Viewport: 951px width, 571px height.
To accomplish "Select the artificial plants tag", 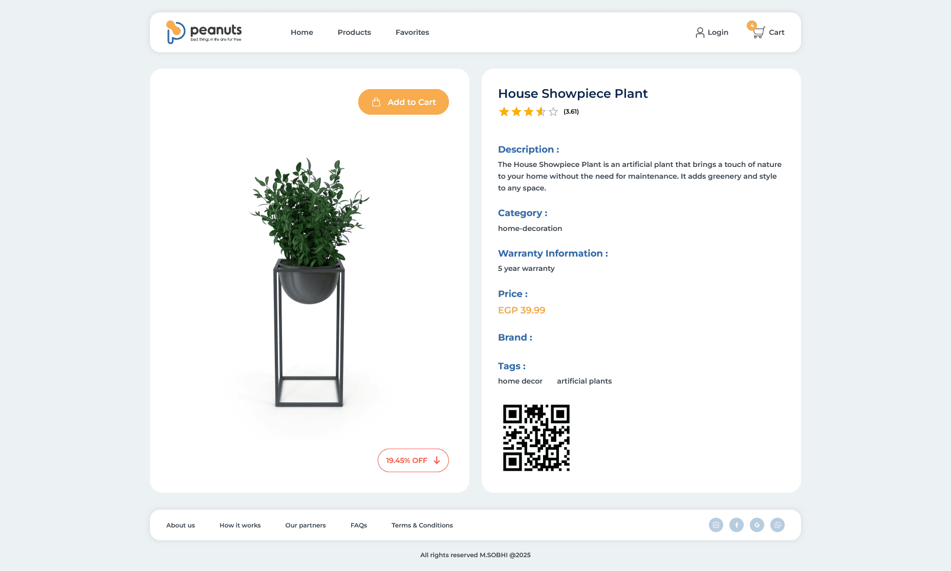I will (x=584, y=381).
